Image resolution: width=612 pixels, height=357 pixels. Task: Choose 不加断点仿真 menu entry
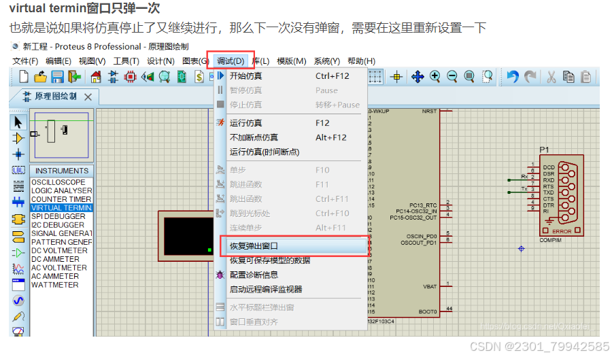(x=291, y=137)
